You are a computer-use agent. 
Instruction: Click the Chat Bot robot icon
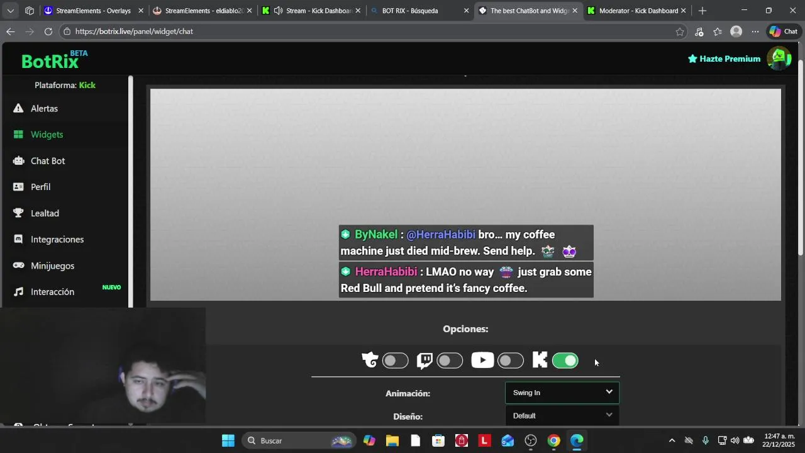(18, 161)
